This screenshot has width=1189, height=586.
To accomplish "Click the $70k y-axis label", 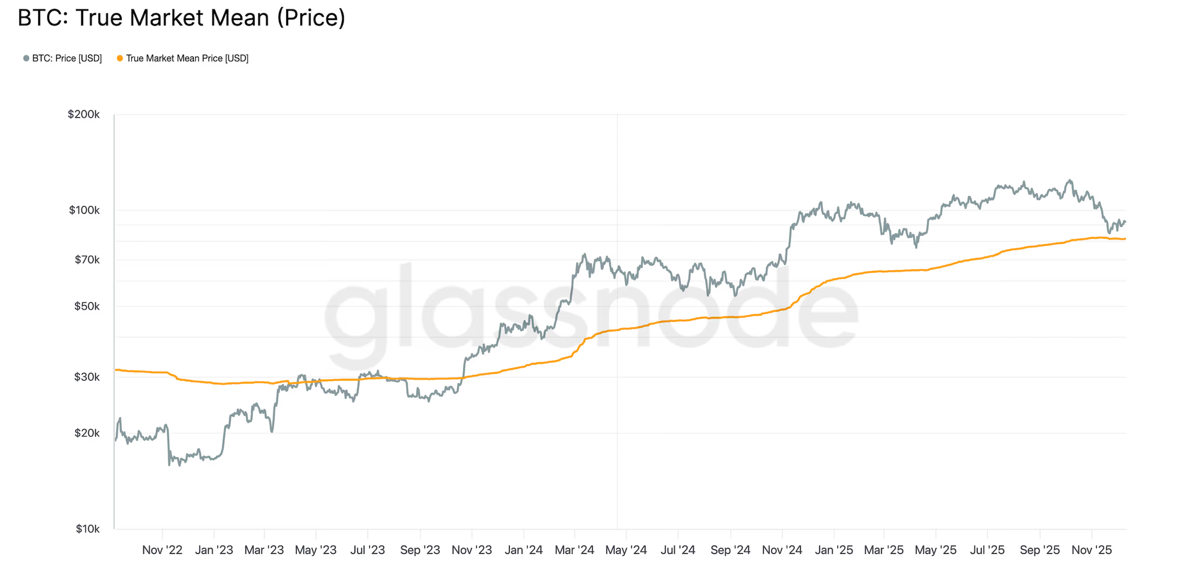I will coord(86,260).
